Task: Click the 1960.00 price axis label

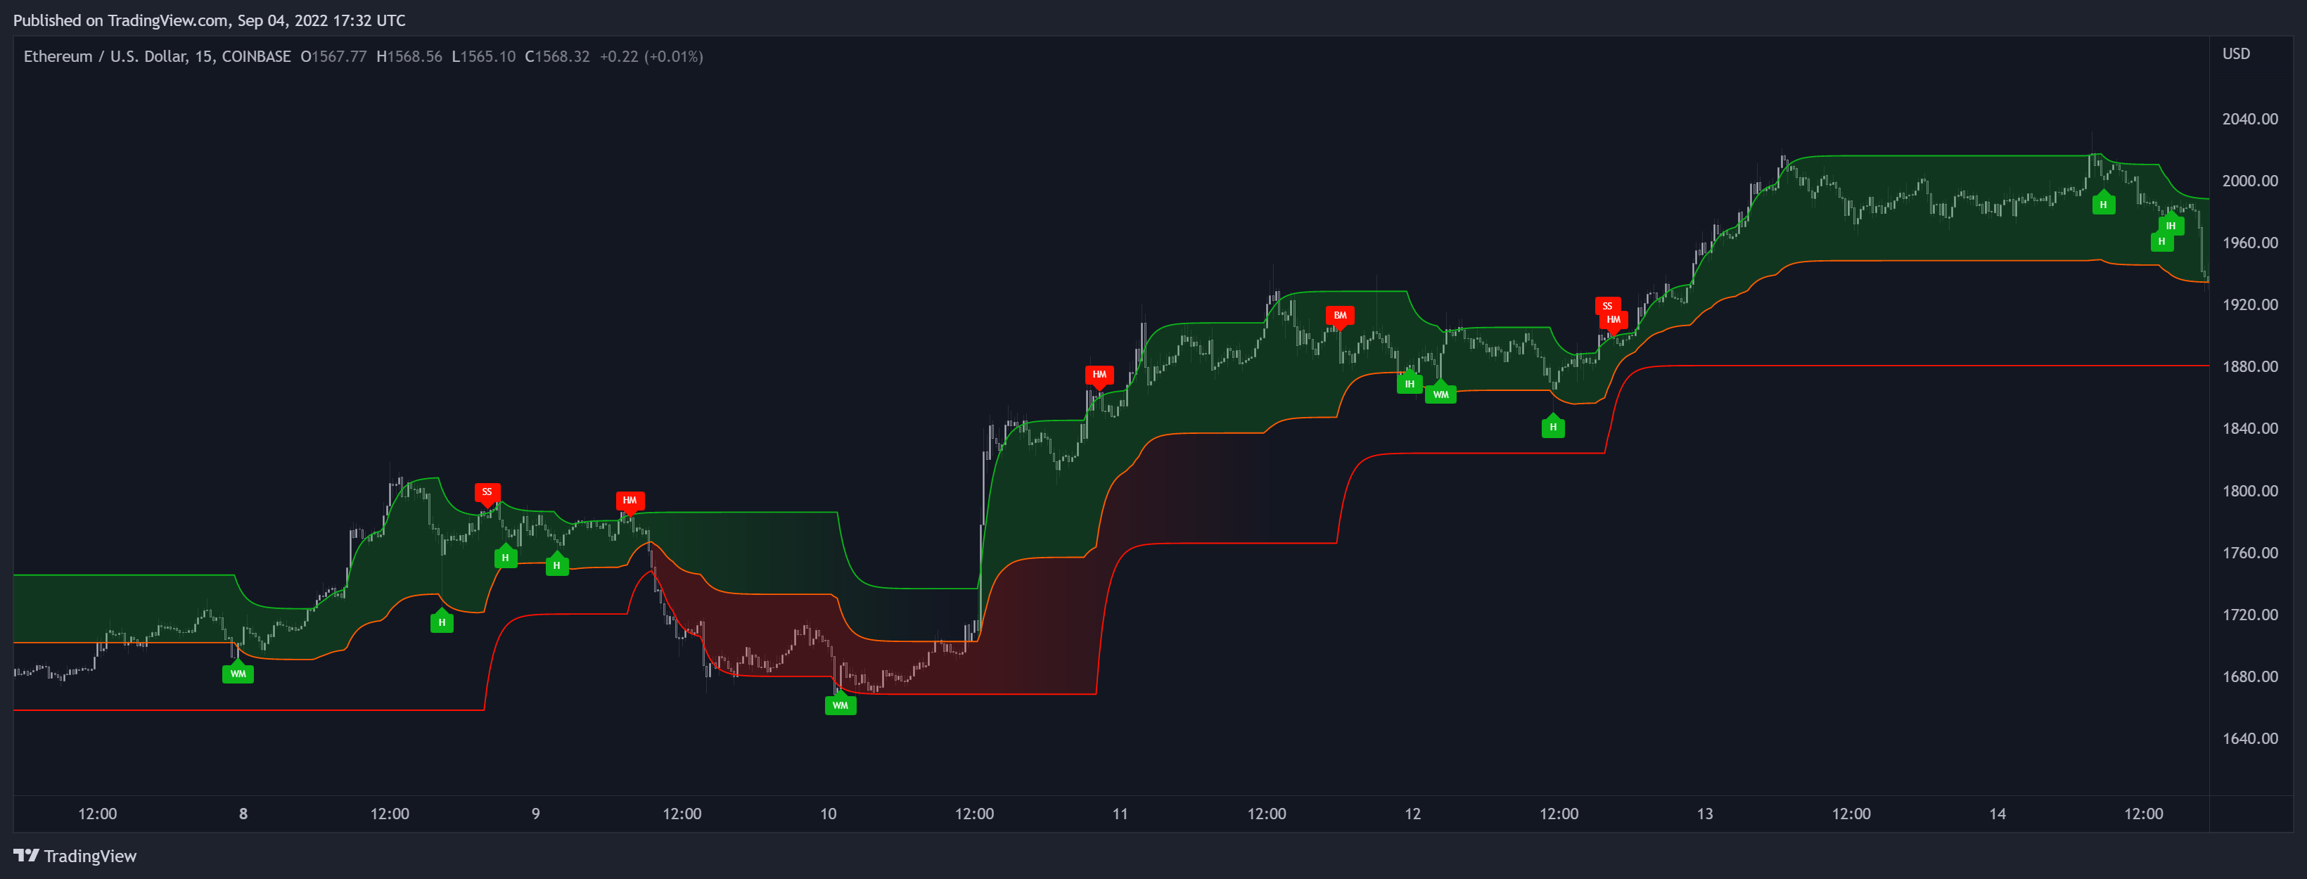Action: (x=2250, y=243)
